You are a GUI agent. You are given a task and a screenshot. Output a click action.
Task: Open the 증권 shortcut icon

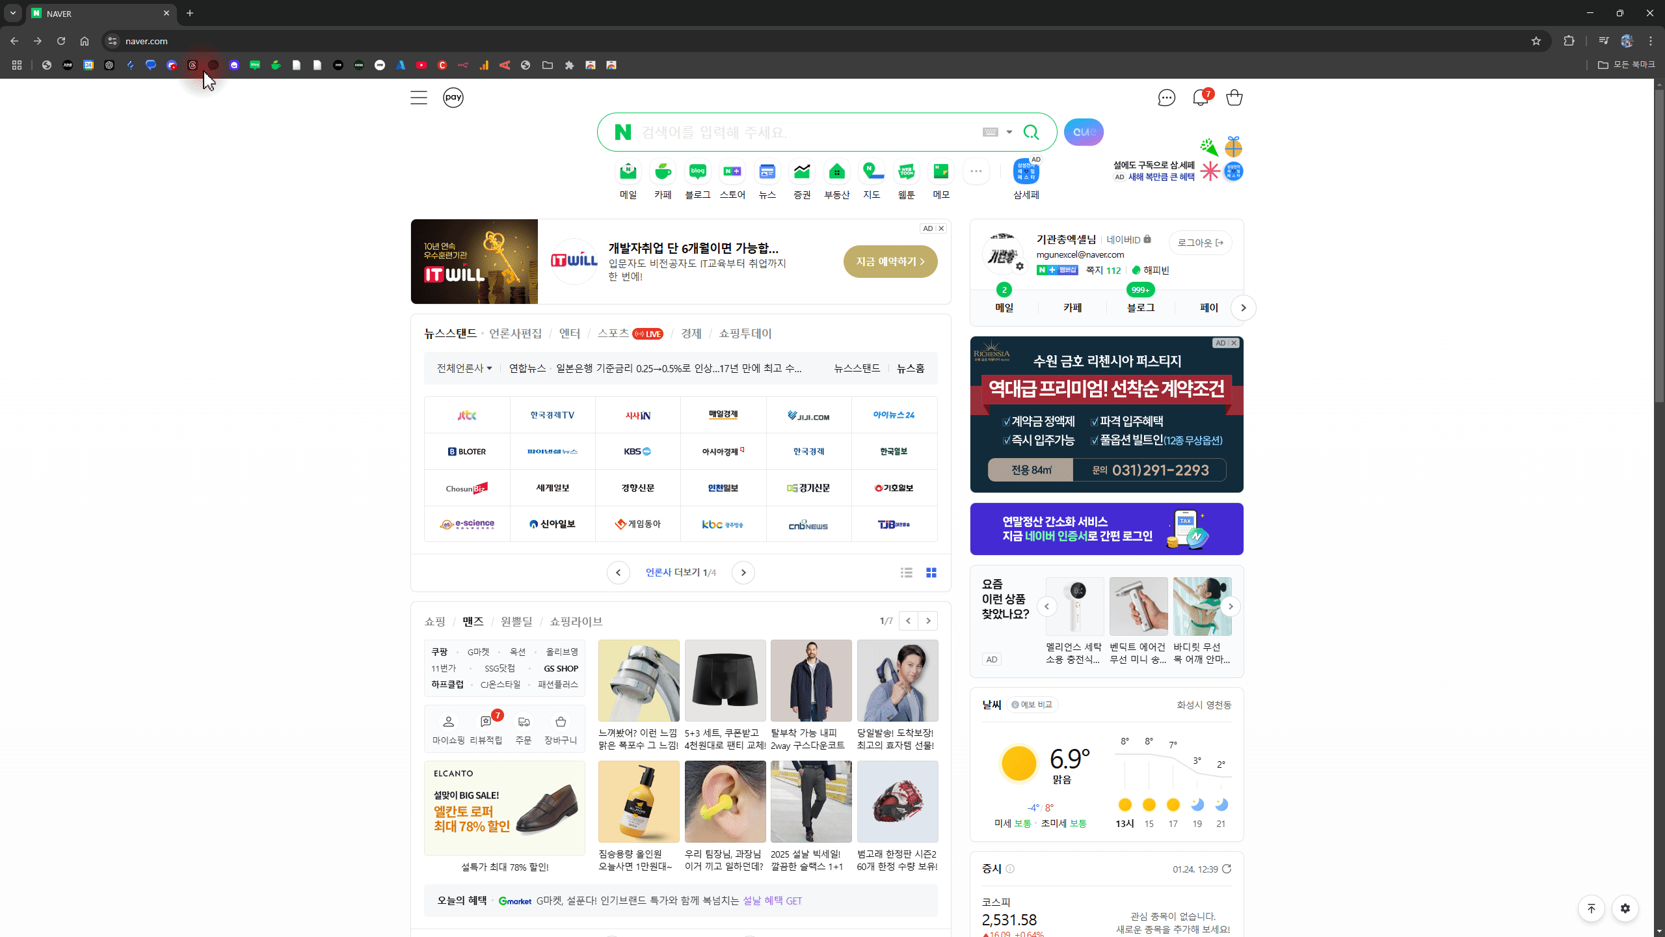pyautogui.click(x=802, y=171)
